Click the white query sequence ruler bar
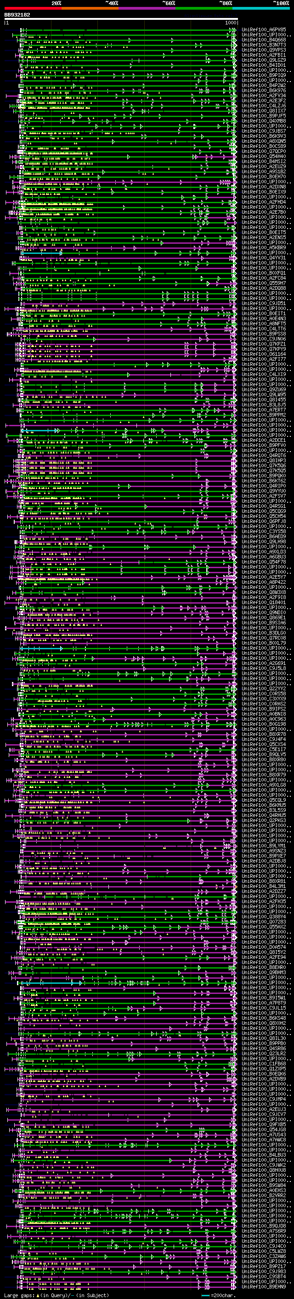 click(121, 18)
